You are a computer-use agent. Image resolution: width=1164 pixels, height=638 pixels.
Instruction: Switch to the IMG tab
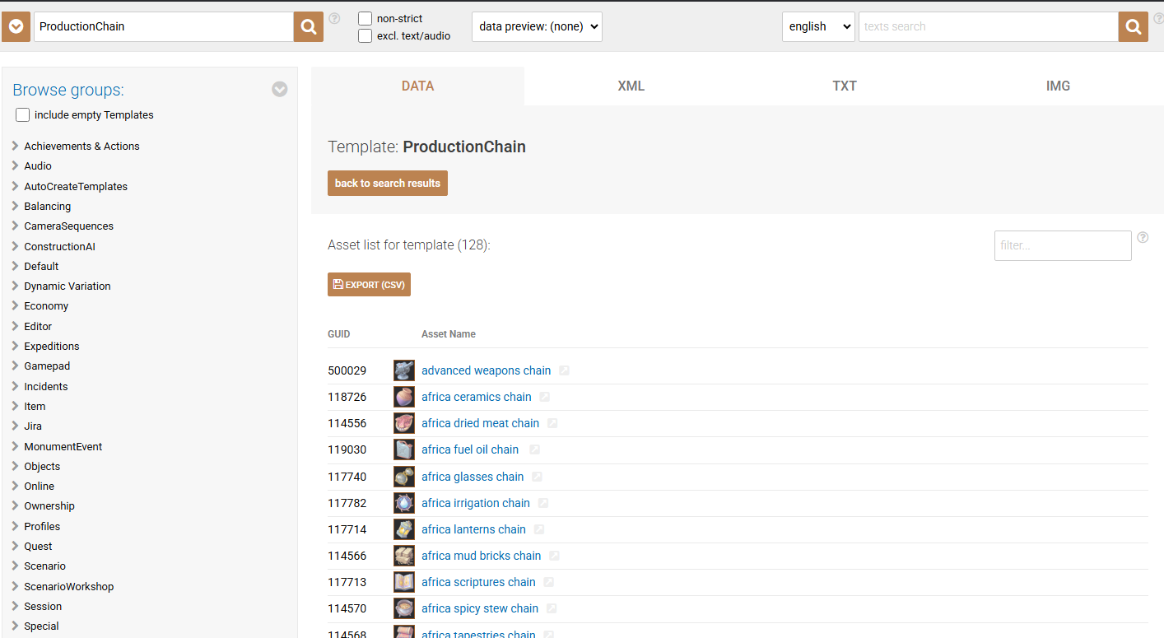(1058, 85)
